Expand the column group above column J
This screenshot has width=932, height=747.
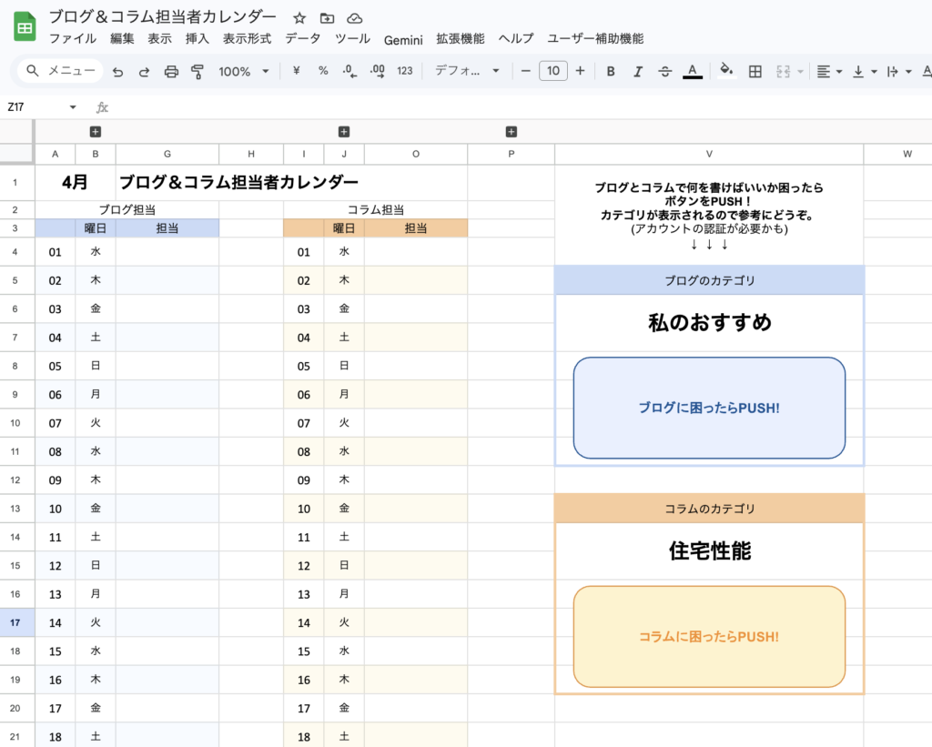click(344, 132)
